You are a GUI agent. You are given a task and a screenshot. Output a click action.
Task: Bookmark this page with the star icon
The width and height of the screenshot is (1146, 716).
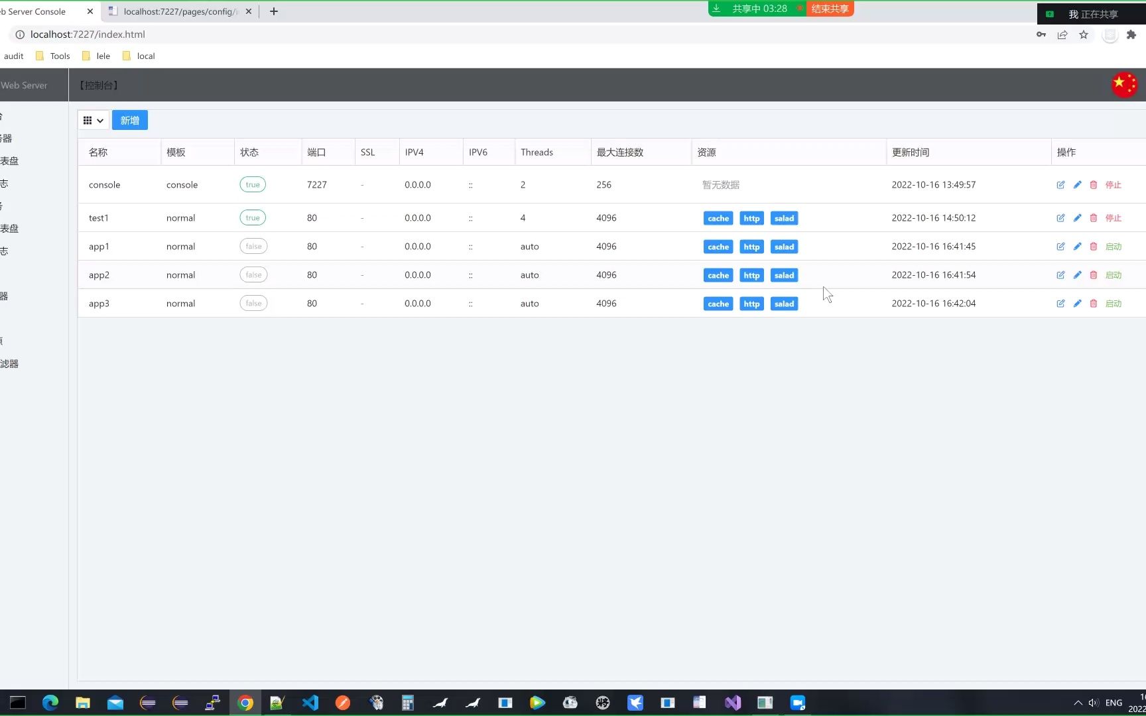tap(1084, 34)
